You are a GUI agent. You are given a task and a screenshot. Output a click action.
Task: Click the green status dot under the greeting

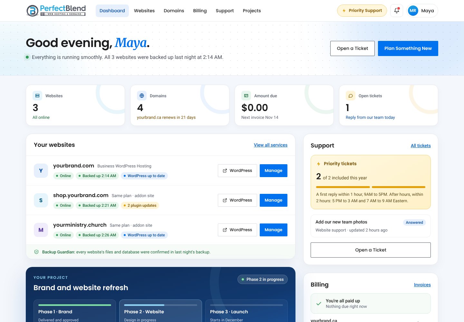[27, 57]
